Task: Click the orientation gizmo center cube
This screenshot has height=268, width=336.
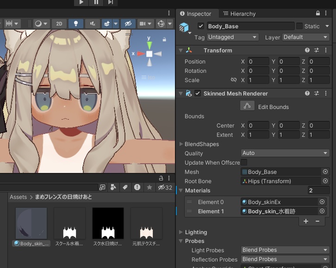Action: click(149, 54)
